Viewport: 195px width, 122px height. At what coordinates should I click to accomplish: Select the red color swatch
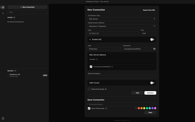tap(139, 108)
